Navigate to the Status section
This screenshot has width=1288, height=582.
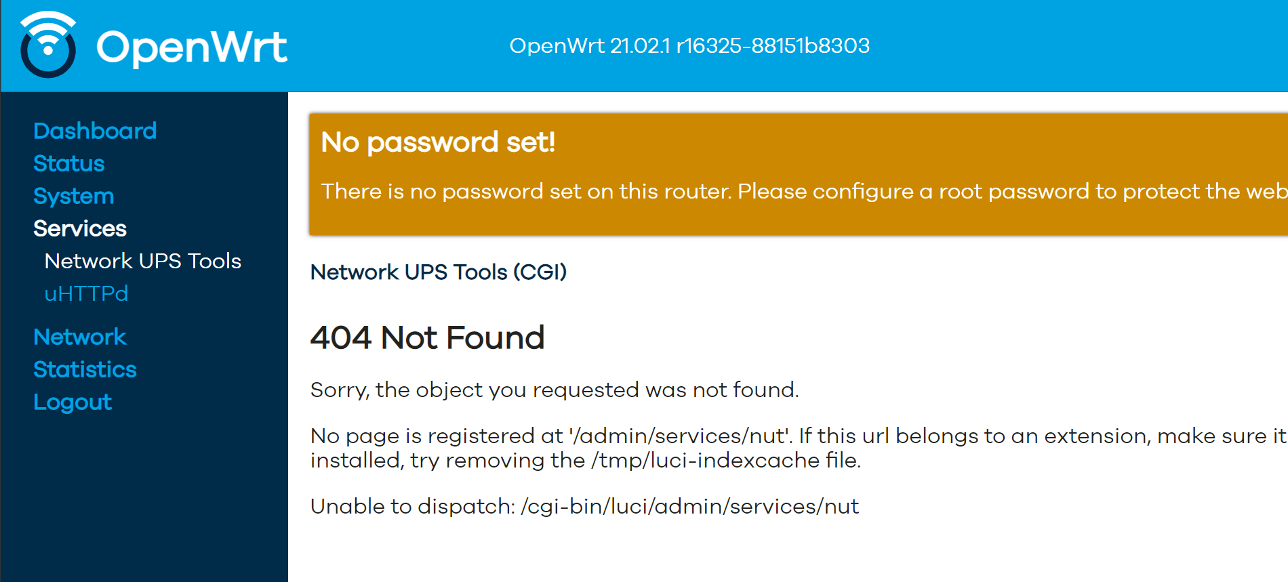click(x=68, y=163)
